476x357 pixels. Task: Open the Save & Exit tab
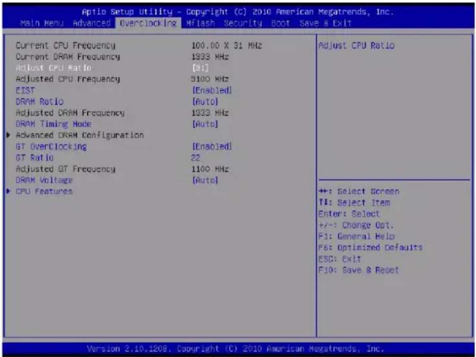326,24
